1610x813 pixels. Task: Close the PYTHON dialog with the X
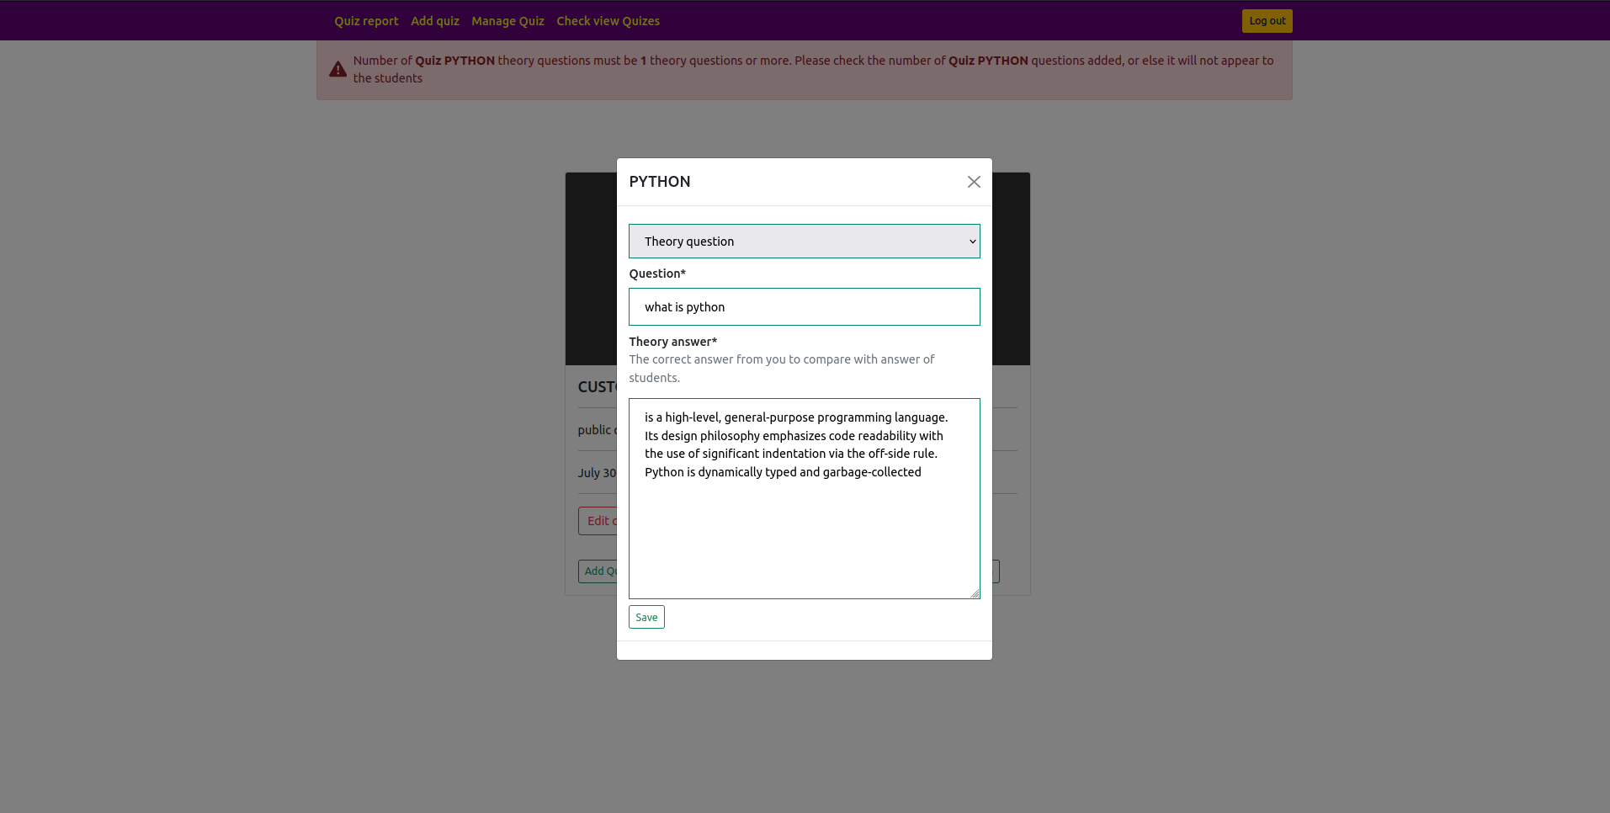973,182
